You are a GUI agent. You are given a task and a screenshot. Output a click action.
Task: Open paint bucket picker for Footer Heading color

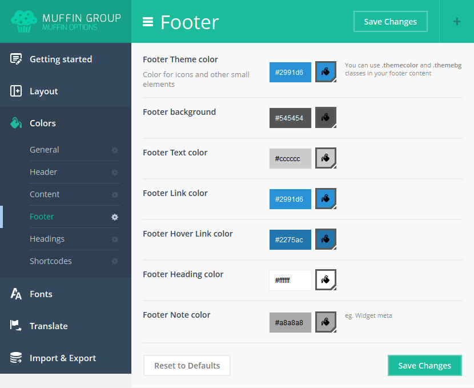tap(326, 280)
